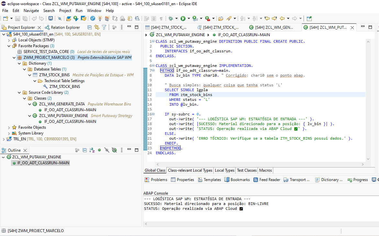This screenshot has width=379, height=236.
Task: Open the Run button dropdown arrow
Action: coord(188,18)
